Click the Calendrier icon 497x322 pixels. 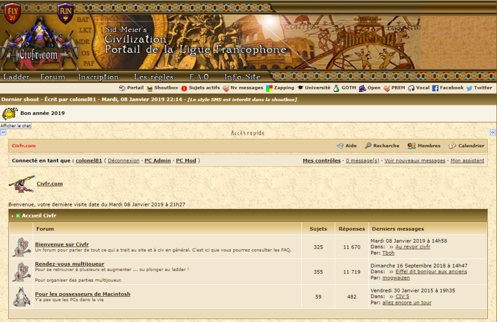[452, 146]
